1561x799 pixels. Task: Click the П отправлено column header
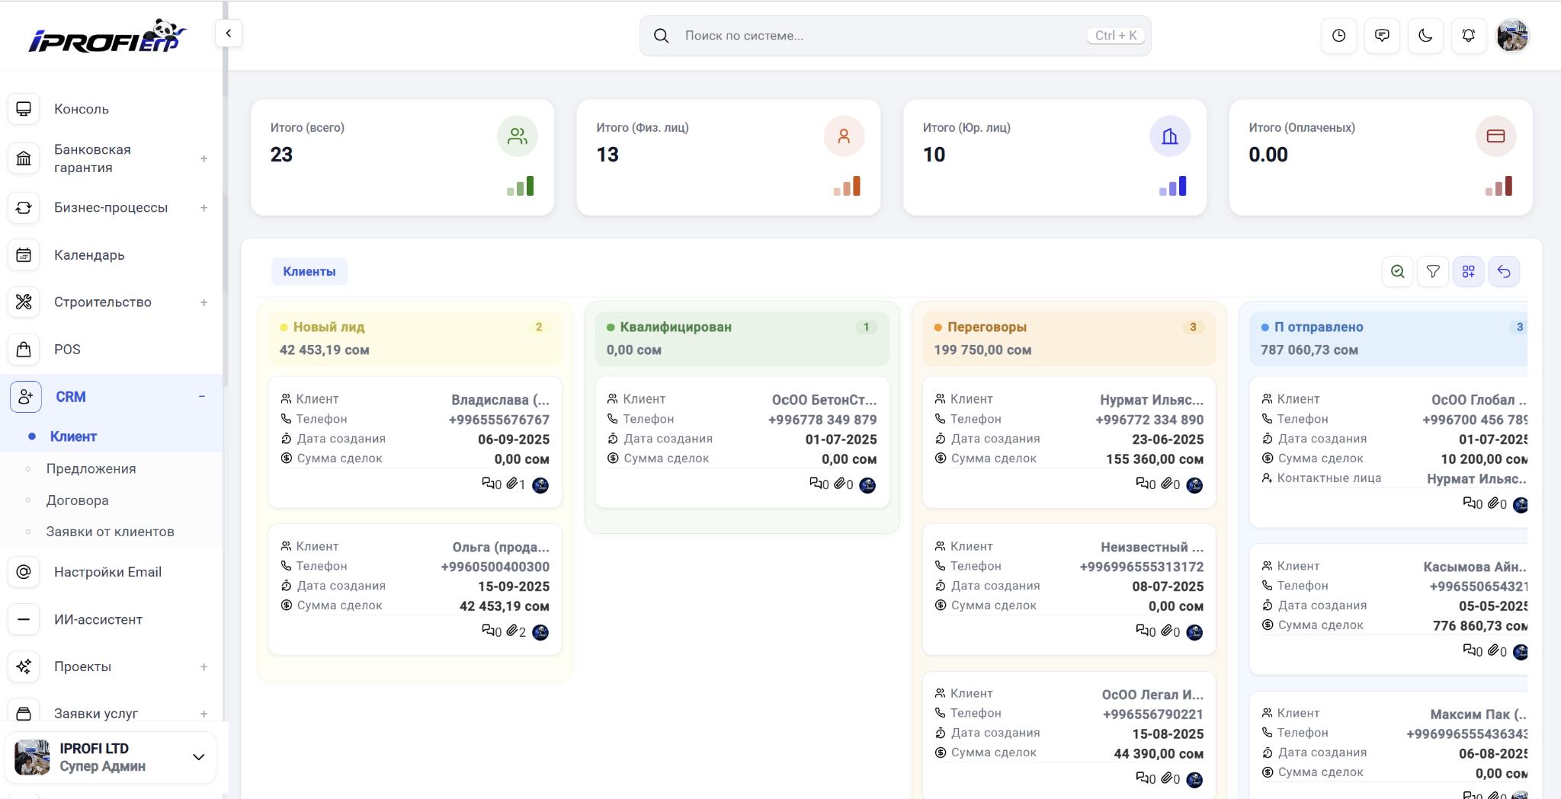[1389, 338]
